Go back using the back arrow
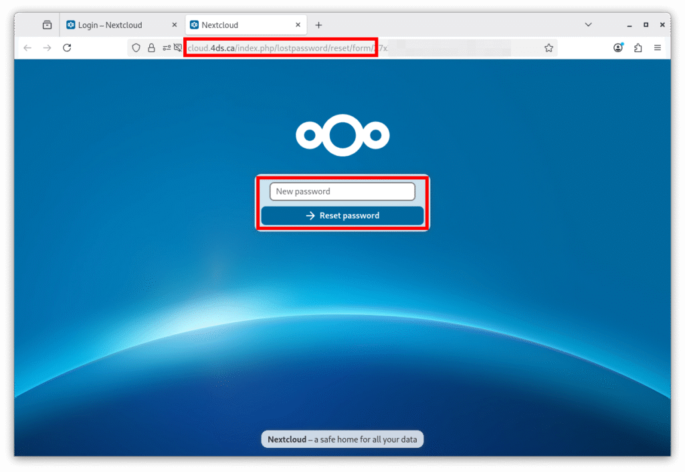This screenshot has height=472, width=685. tap(27, 47)
